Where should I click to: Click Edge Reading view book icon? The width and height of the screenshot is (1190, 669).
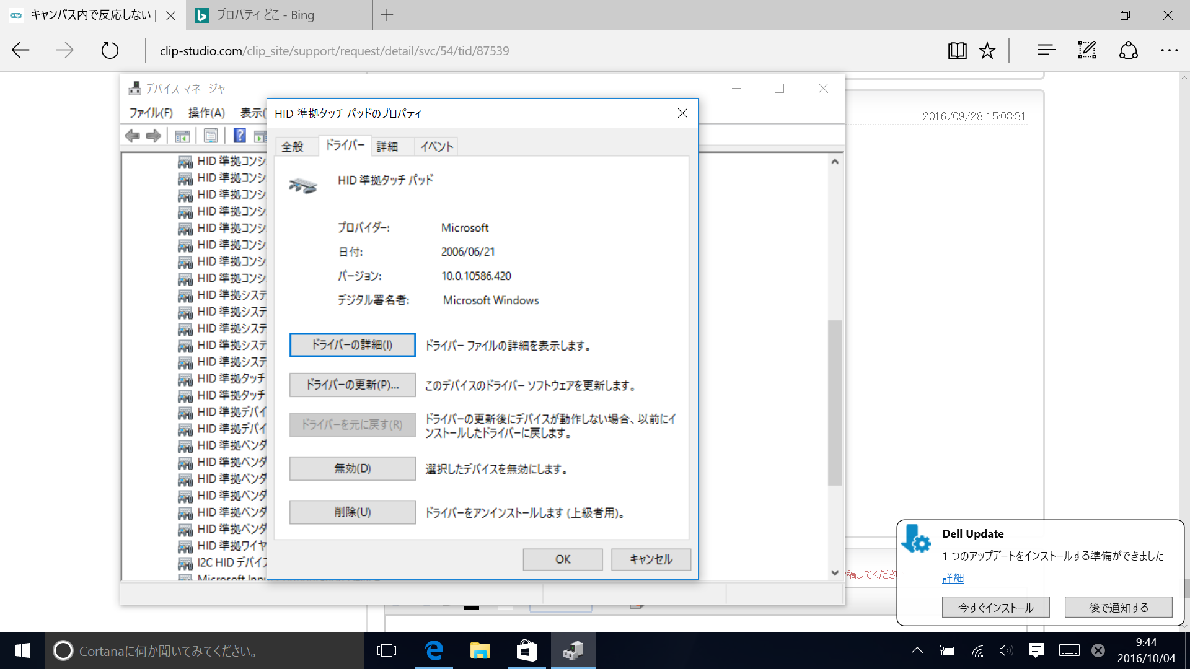pos(957,51)
